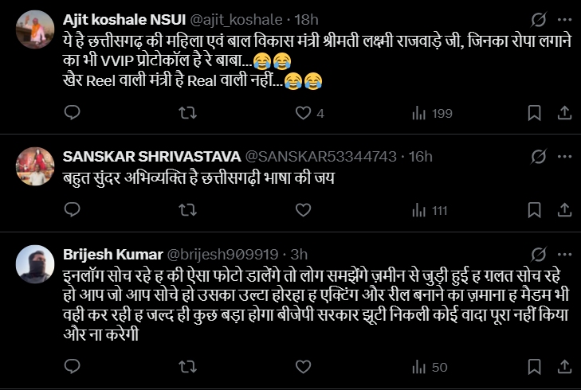Reply to SANSKAR SHRIVASTAVA's tweet
This screenshot has height=390, width=581.
(x=72, y=210)
